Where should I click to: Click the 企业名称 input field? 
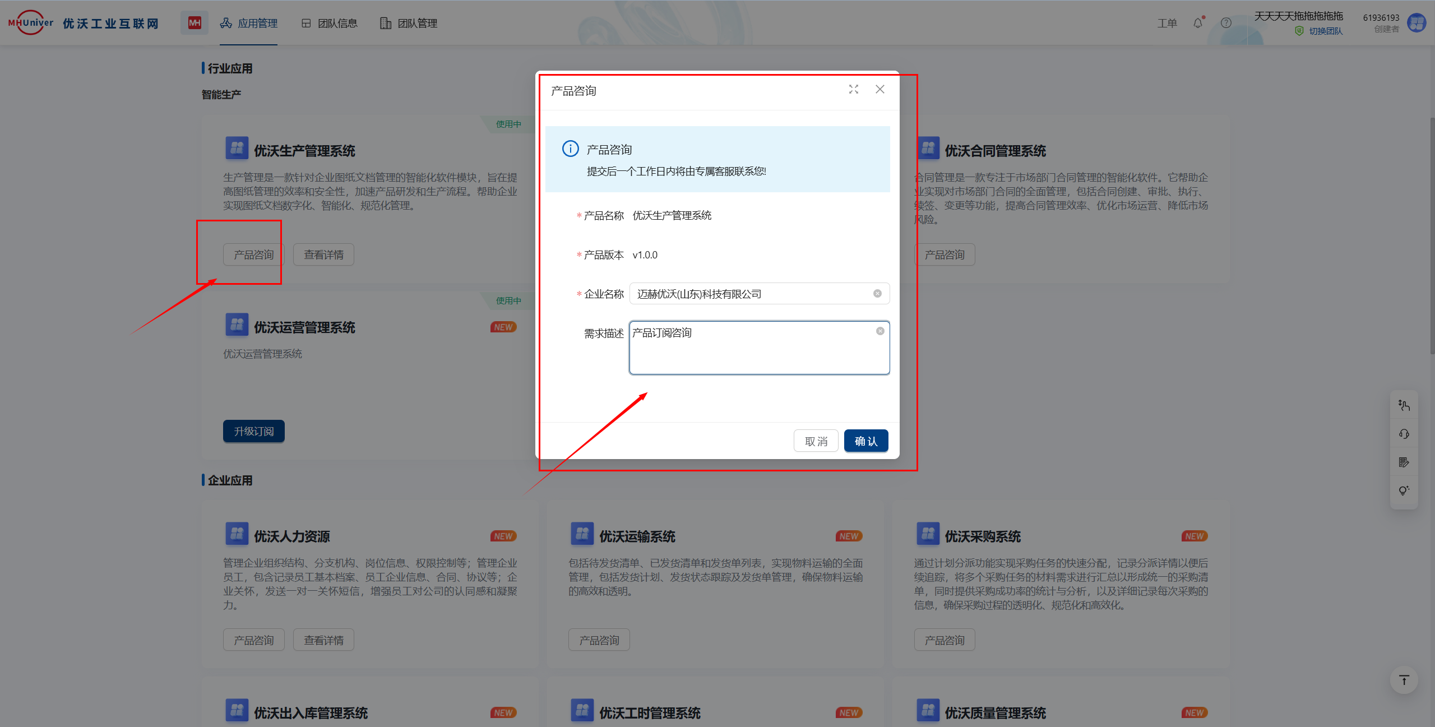pos(751,294)
